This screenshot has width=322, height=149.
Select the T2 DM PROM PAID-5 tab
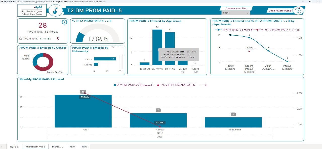(x=35, y=147)
